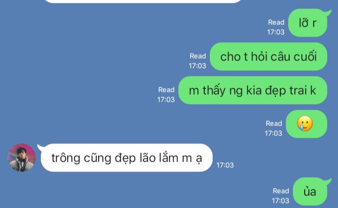
Task: Select the "lỡ r" message bubble
Action: click(309, 23)
